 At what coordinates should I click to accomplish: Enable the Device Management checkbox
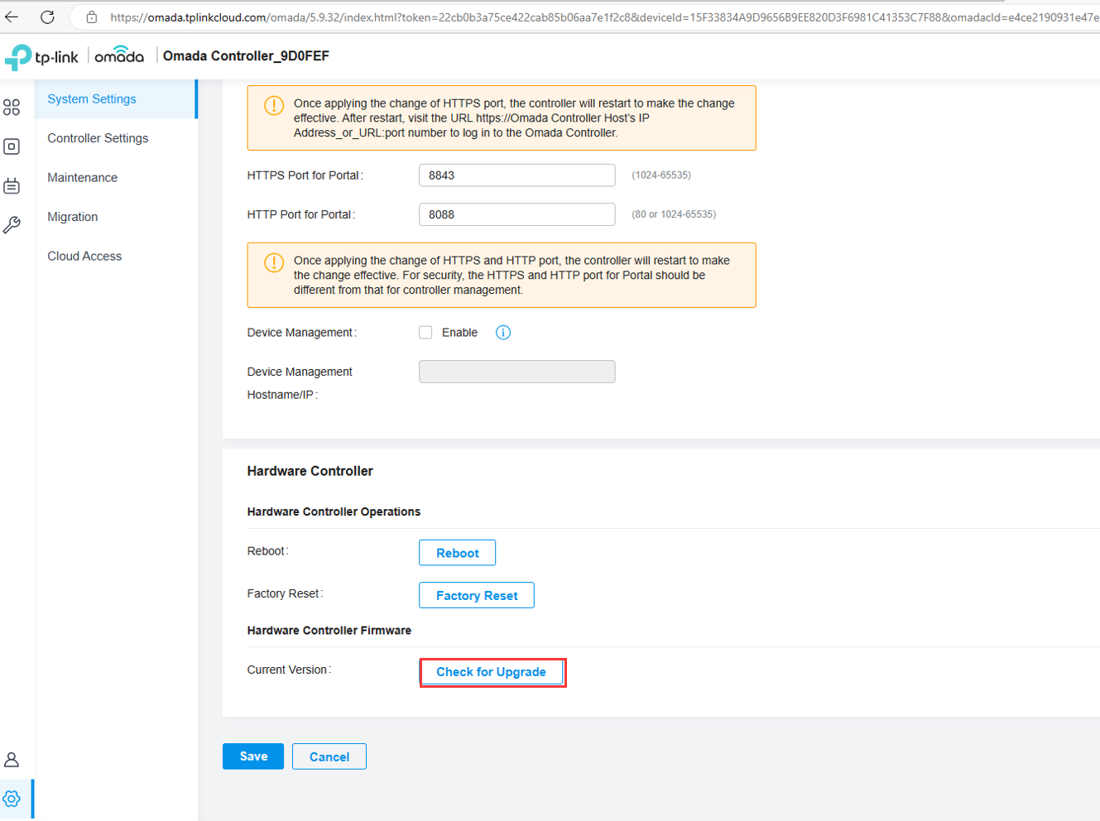pos(425,333)
